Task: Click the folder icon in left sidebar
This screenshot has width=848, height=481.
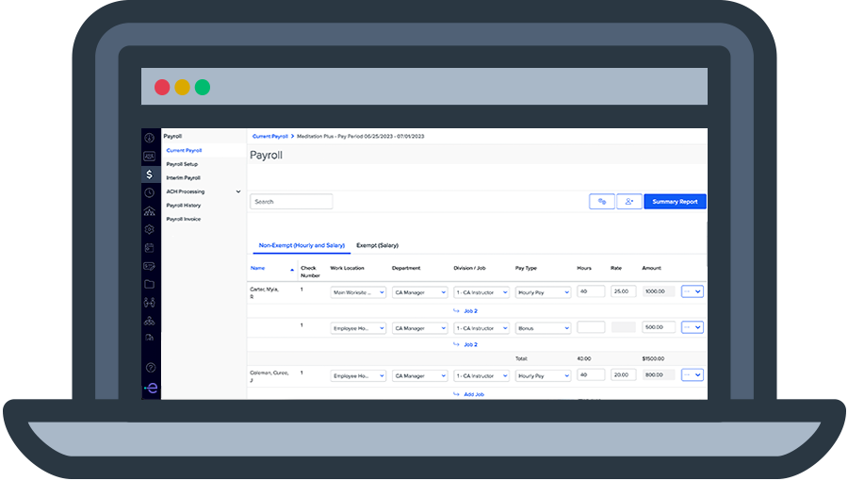Action: [149, 284]
